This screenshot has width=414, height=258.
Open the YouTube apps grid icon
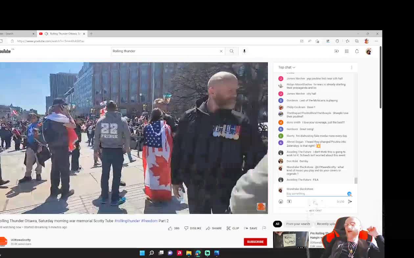347,51
